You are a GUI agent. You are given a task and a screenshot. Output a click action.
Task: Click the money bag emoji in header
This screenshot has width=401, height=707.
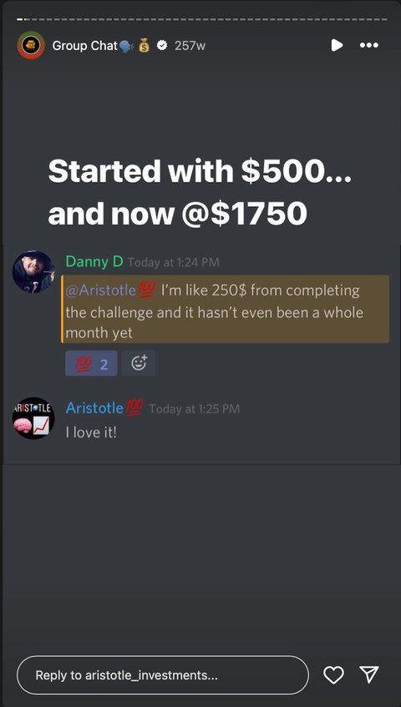point(144,46)
